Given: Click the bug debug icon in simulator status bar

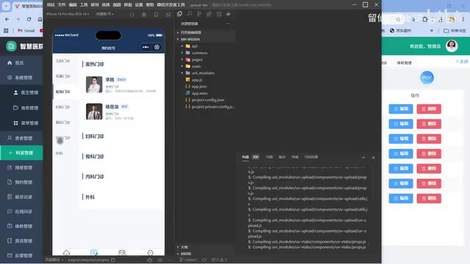Looking at the screenshot, I should point(150,260).
